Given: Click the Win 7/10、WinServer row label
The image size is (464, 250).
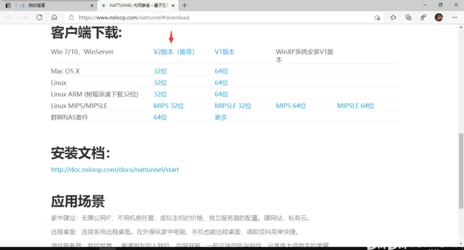Looking at the screenshot, I should [82, 52].
